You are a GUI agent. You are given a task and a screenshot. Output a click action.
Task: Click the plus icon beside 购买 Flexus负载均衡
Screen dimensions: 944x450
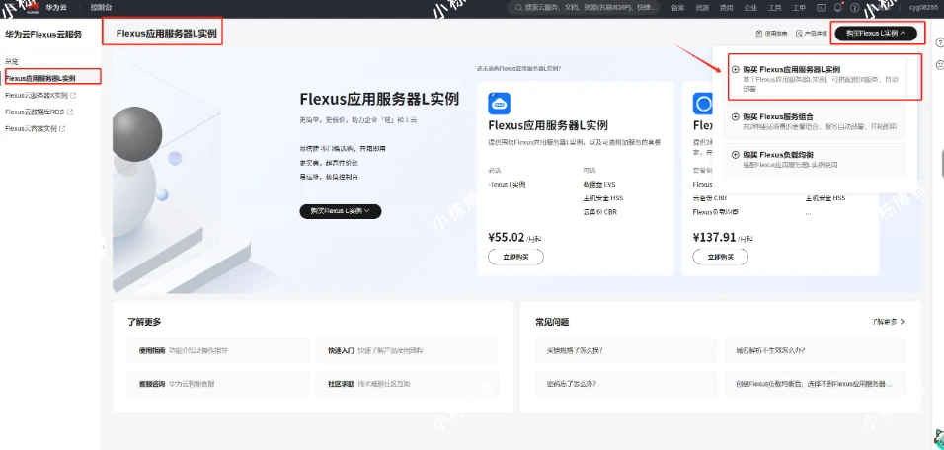(x=735, y=155)
